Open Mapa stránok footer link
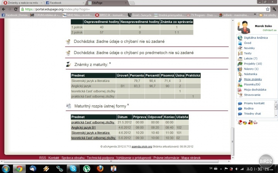The height and width of the screenshot is (173, 278). click(191, 158)
